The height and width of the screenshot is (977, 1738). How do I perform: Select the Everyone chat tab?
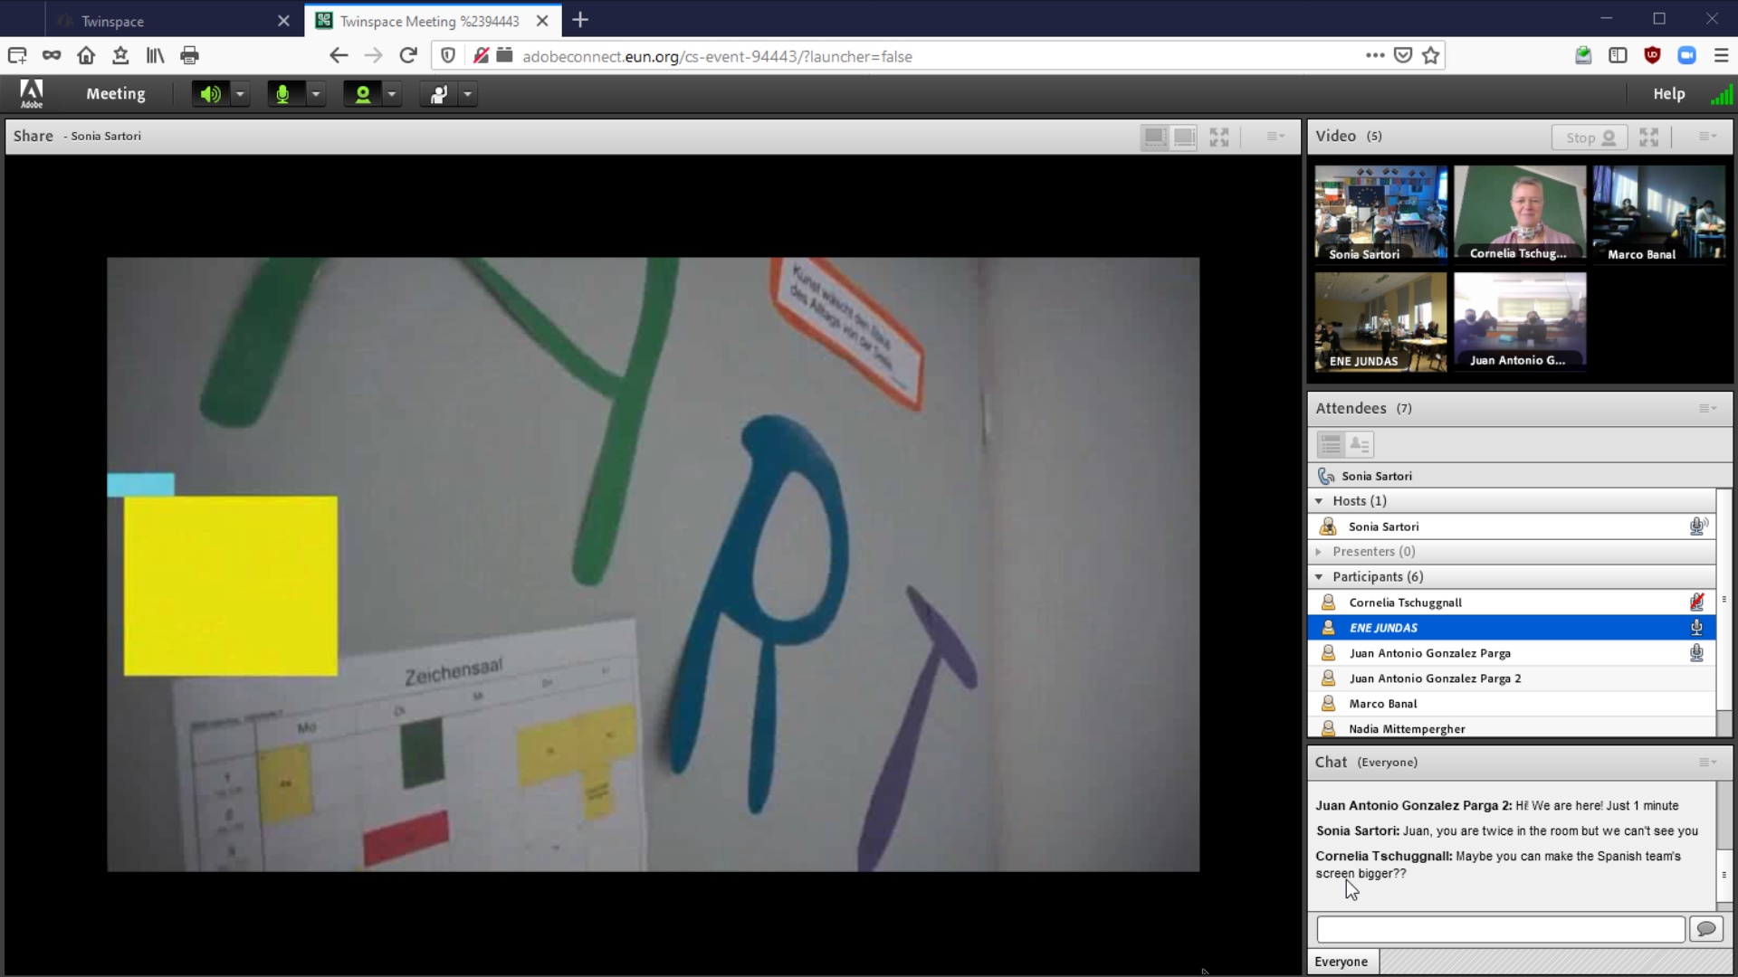point(1342,962)
